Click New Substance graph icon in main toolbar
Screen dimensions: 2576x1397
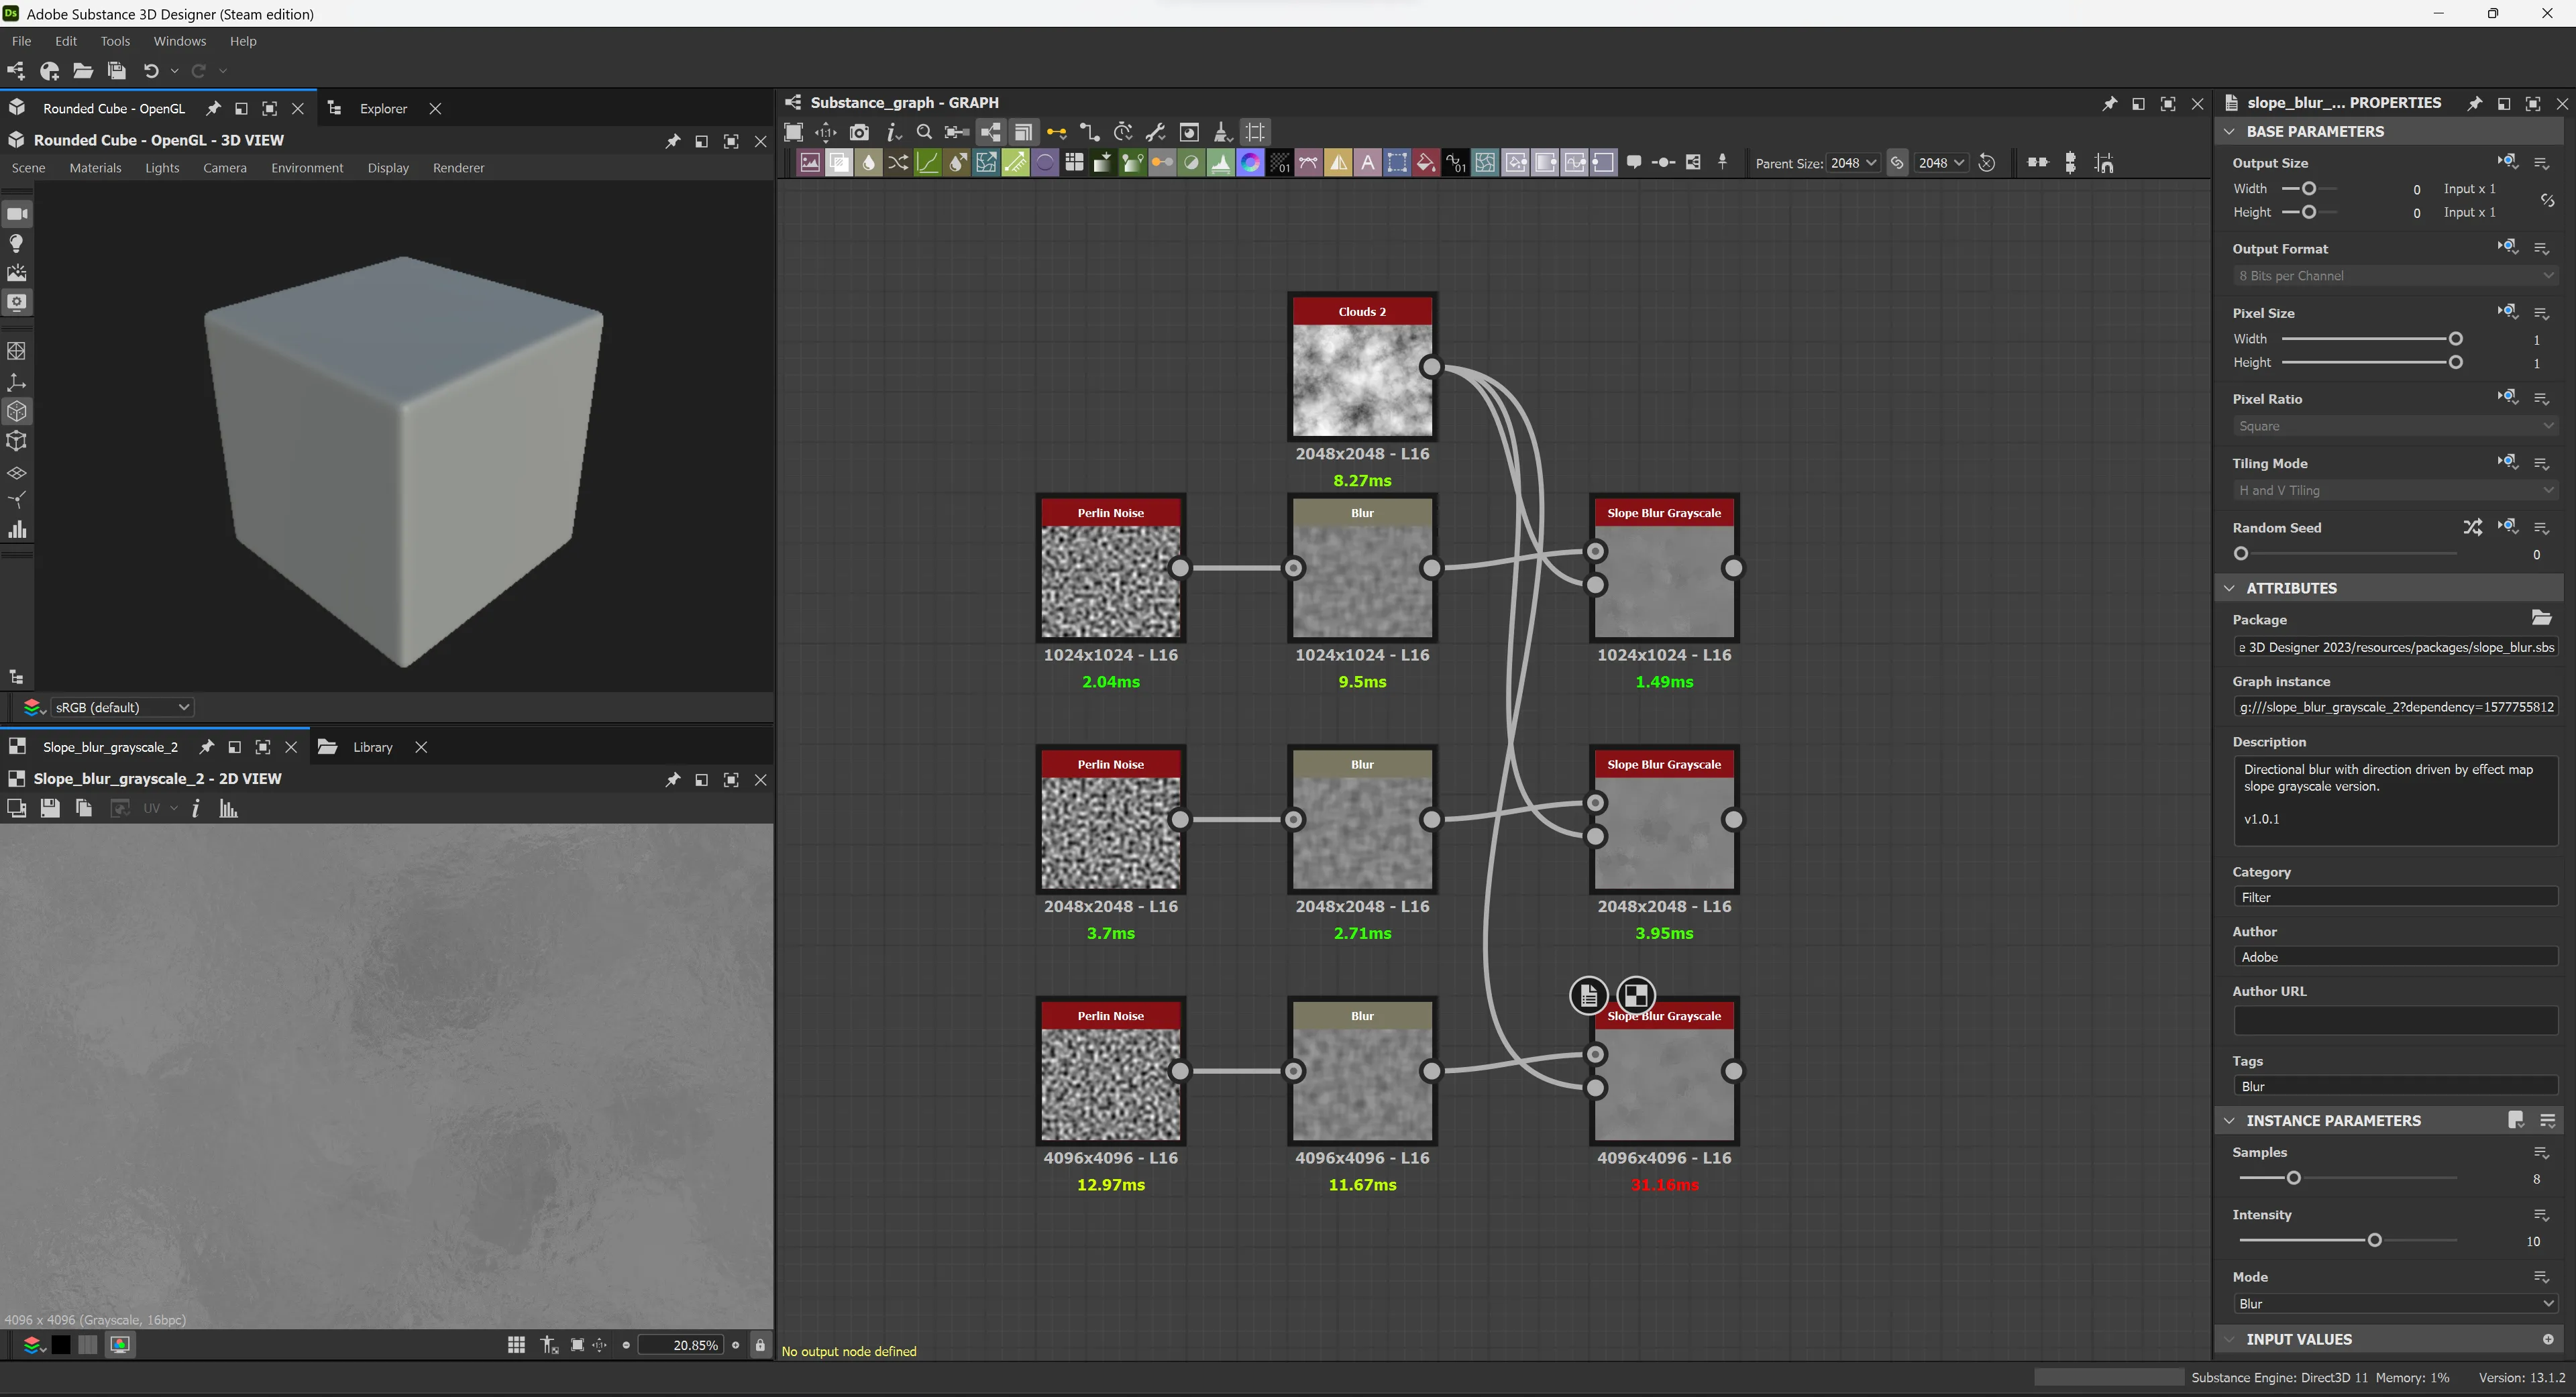pos(16,71)
